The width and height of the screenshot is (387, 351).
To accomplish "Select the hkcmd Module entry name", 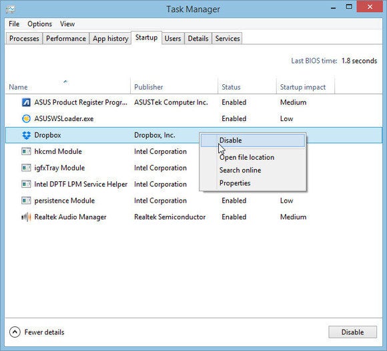I will (58, 151).
